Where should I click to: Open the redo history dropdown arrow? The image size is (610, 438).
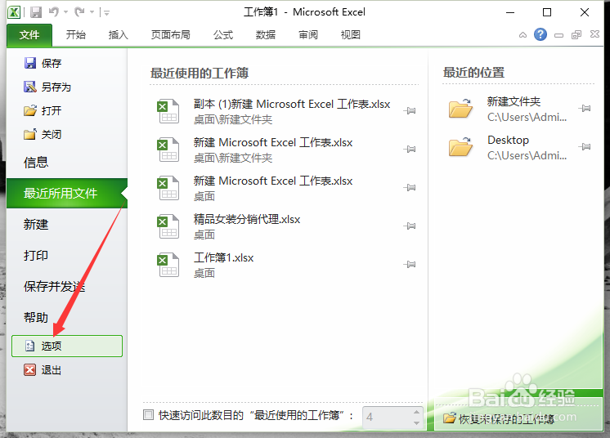(x=92, y=12)
